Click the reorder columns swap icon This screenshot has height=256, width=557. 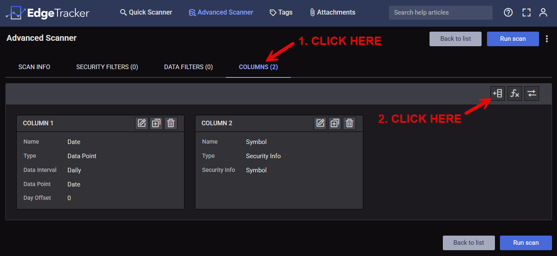click(532, 94)
